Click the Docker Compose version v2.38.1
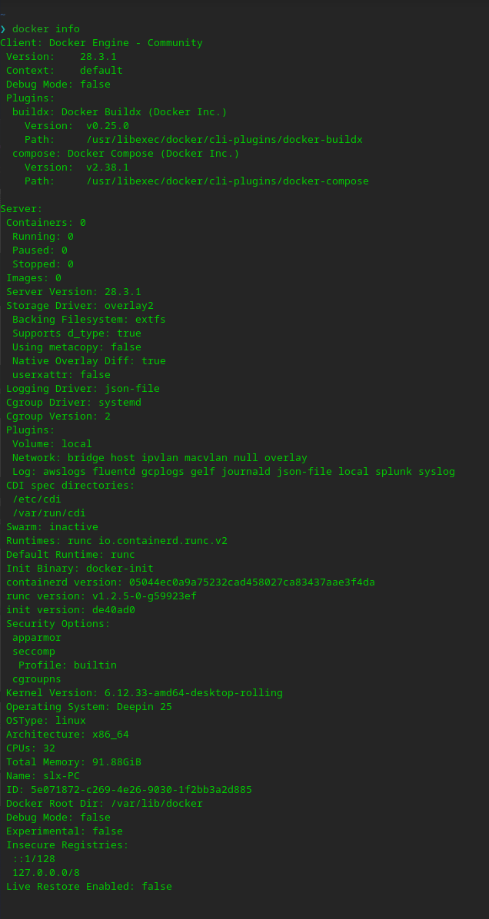Viewport: 489px width, 919px height. point(107,168)
